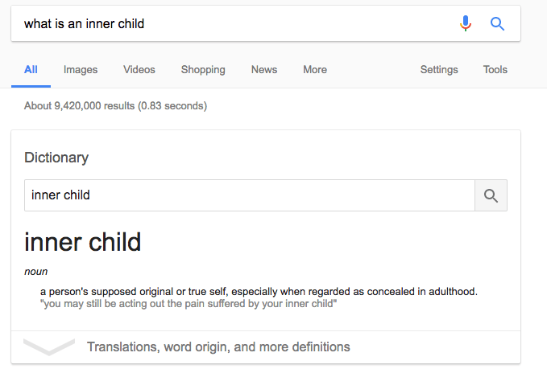Open the More search categories dropdown
547x369 pixels.
coord(315,70)
